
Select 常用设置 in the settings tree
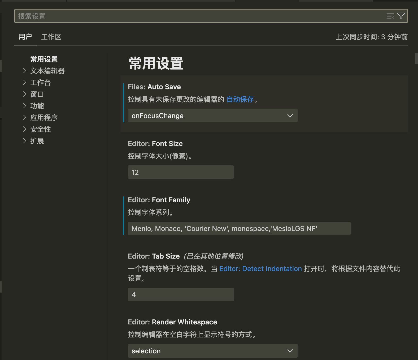[x=44, y=59]
